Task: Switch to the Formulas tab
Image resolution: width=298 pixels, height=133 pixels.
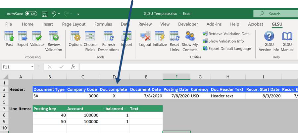Action: pyautogui.click(x=103, y=24)
